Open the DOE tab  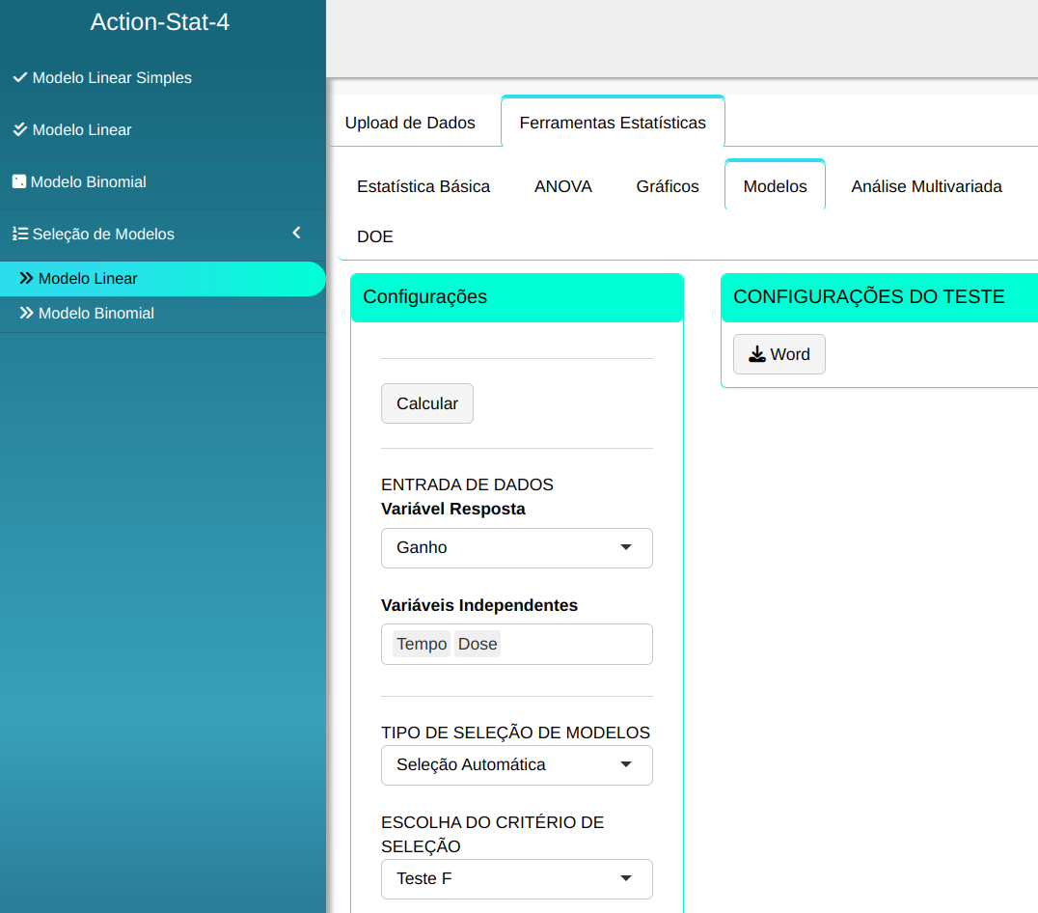[374, 236]
